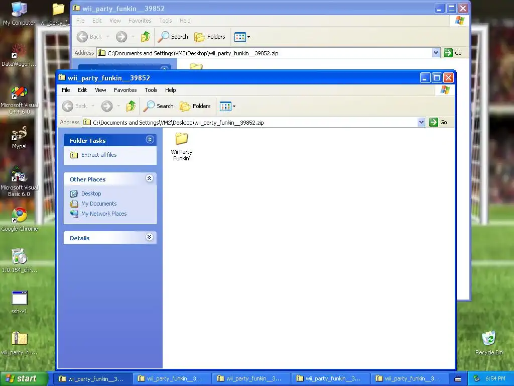Image resolution: width=514 pixels, height=386 pixels.
Task: Click Forward arrow in front window
Action: (107, 106)
